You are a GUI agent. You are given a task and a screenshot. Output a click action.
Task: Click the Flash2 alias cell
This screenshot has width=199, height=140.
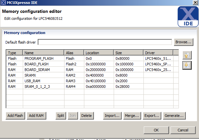74,64
